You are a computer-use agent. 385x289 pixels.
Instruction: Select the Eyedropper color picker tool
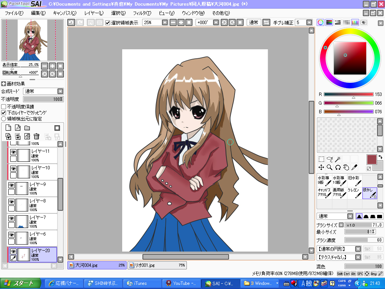click(354, 167)
